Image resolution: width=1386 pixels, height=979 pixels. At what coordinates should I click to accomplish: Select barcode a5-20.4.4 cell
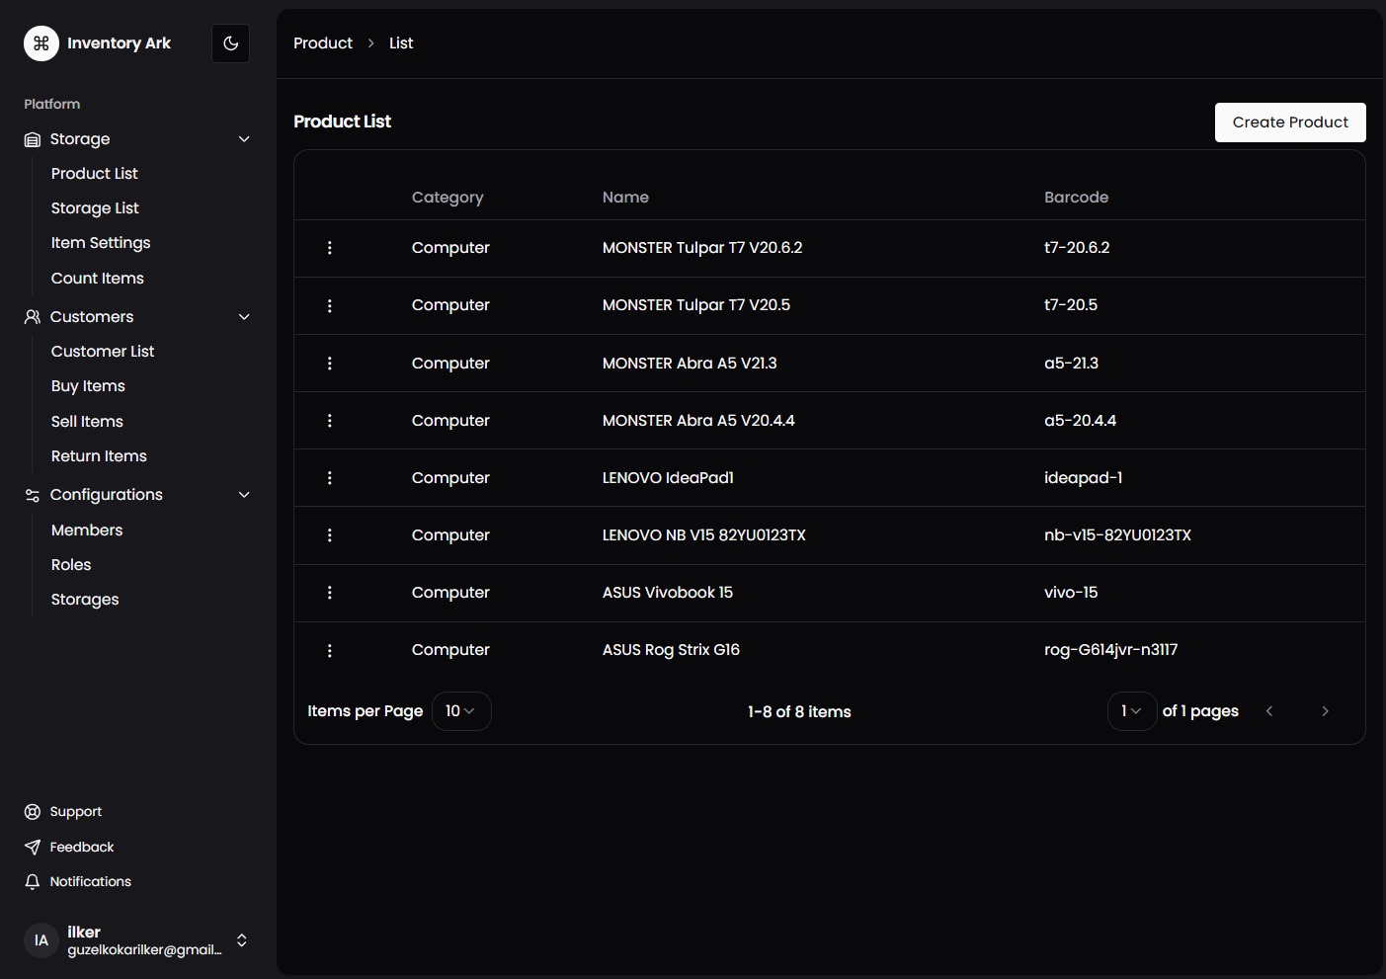(1080, 421)
